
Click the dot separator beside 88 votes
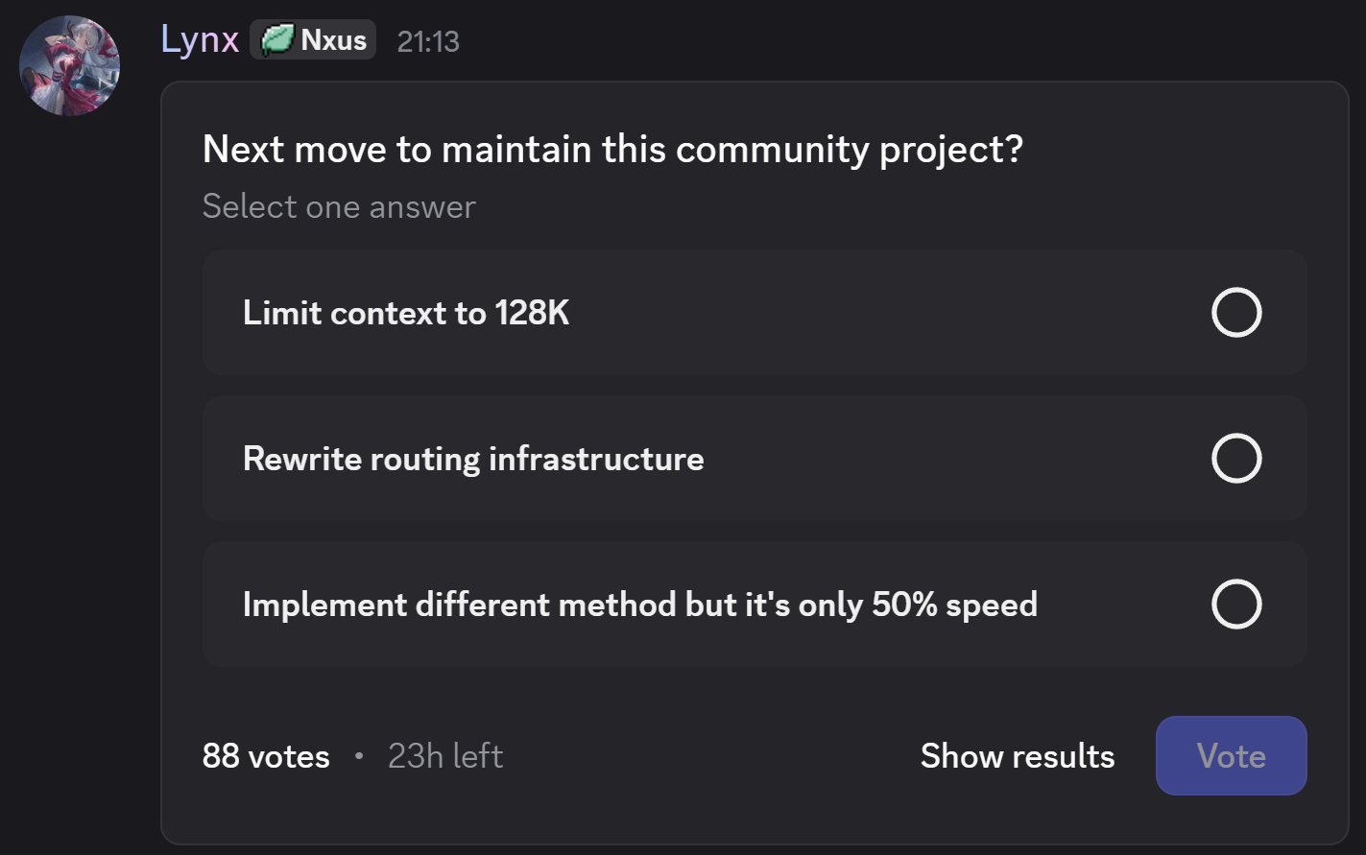pos(359,756)
